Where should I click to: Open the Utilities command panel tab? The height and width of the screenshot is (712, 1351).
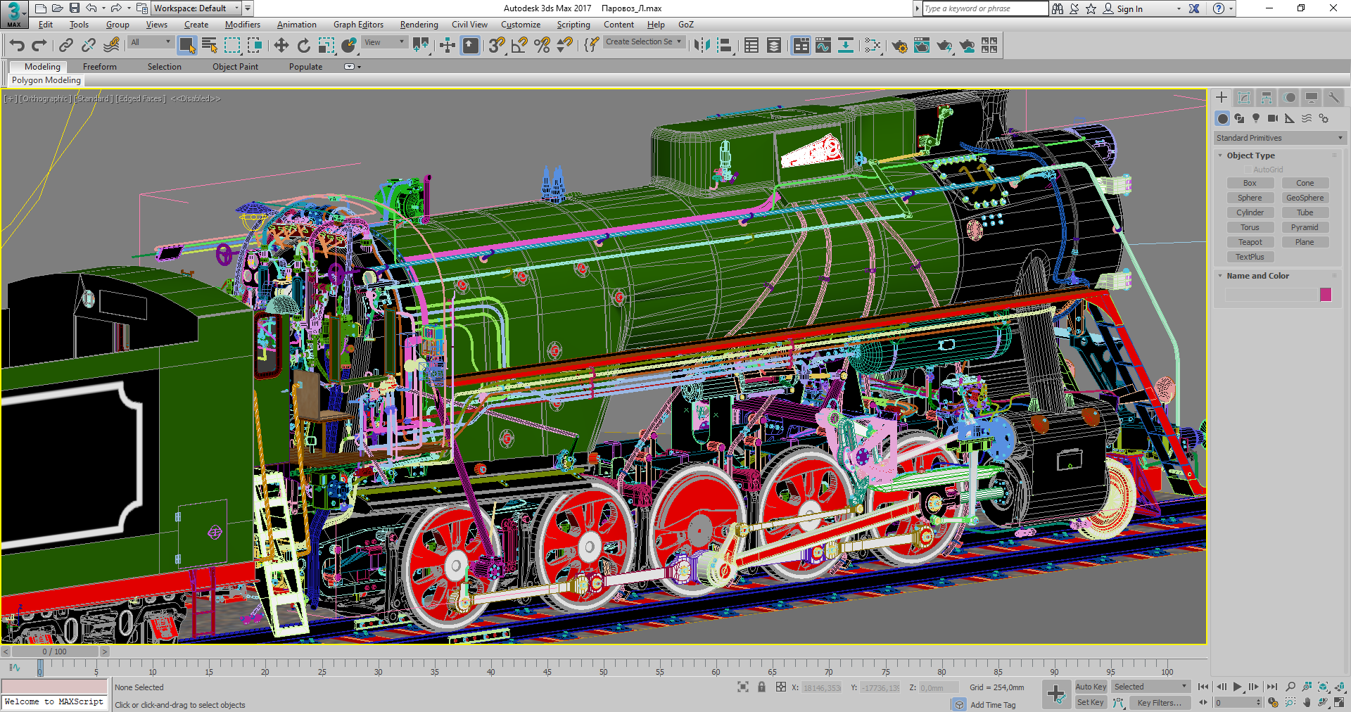1333,98
